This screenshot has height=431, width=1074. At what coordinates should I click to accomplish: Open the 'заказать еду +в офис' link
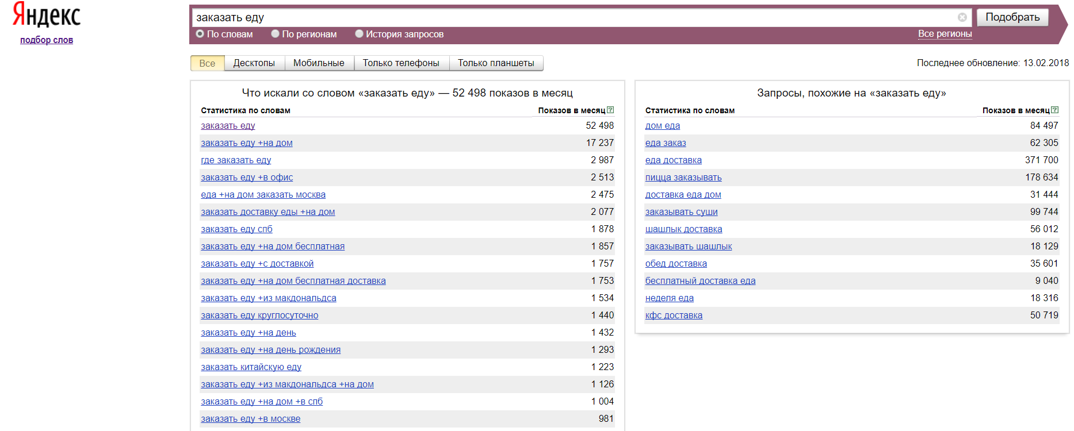pos(247,178)
